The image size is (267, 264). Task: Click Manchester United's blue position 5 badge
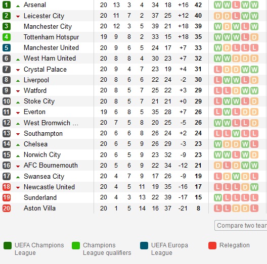coord(7,47)
